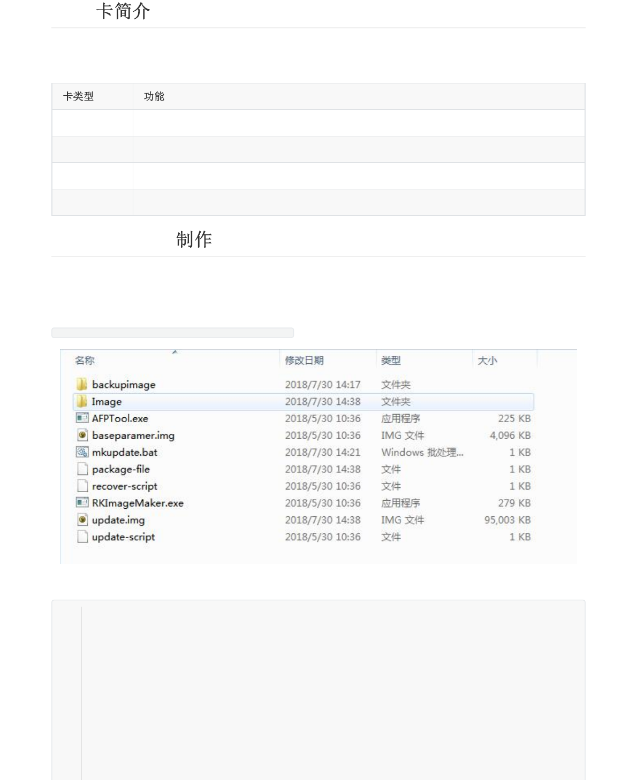Sort files by the 名称 column header
This screenshot has height=780, width=637.
(x=85, y=361)
